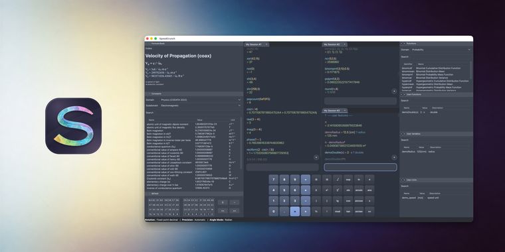Screen dimensions: 505x252
Task: Collapse the Bitfield panel header
Action: (x=194, y=194)
